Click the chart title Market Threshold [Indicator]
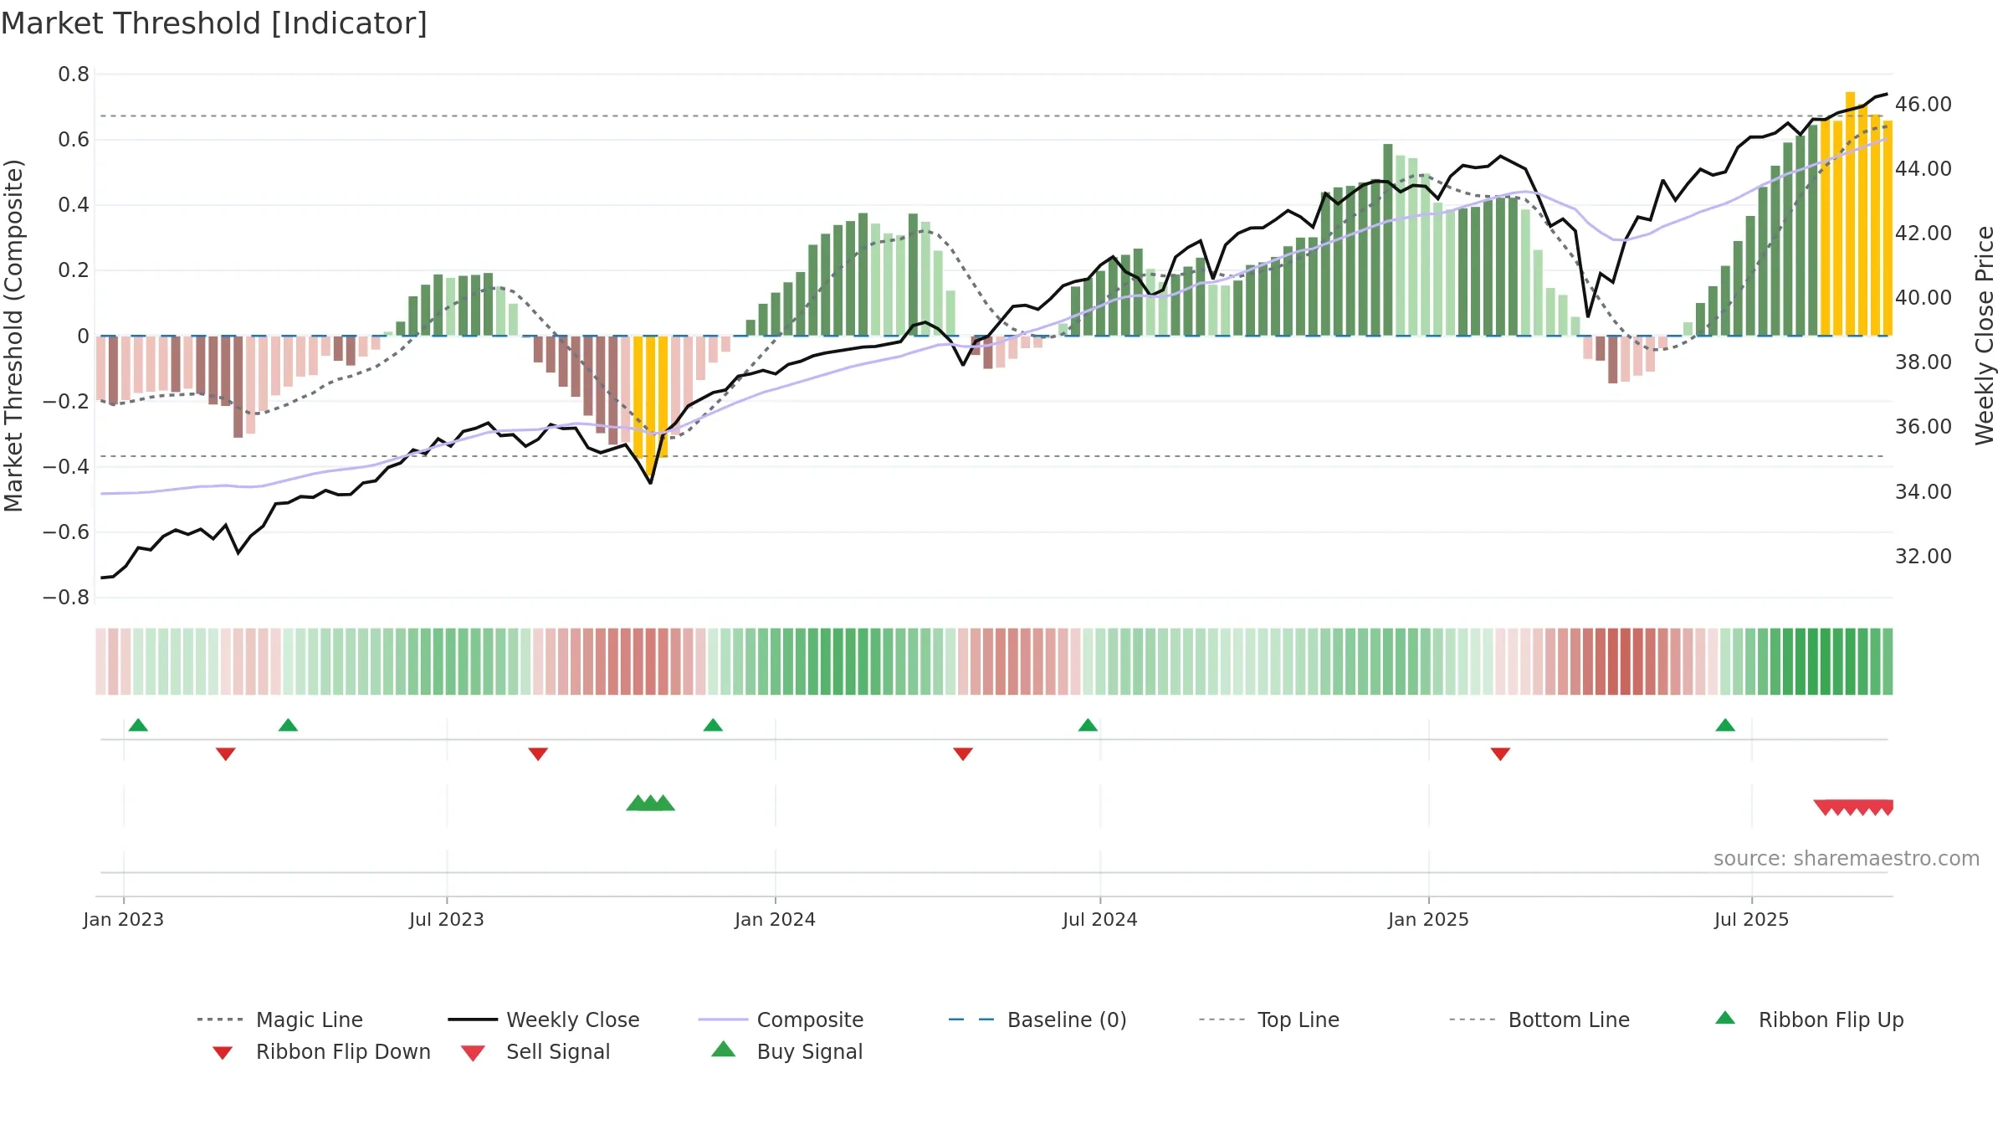This screenshot has height=1130, width=2008. click(214, 23)
